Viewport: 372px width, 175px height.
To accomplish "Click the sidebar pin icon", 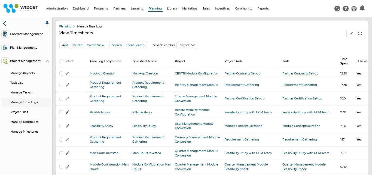I will pyautogui.click(x=47, y=23).
